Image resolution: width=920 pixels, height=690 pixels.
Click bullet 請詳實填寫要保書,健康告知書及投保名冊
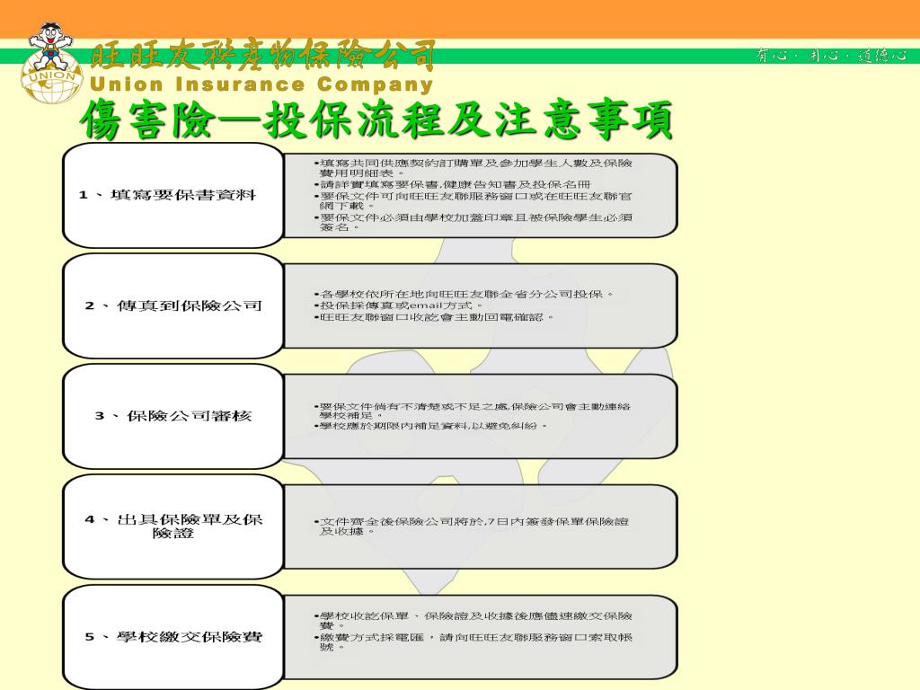(x=452, y=184)
